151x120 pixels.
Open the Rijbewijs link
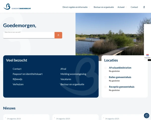click(17, 79)
